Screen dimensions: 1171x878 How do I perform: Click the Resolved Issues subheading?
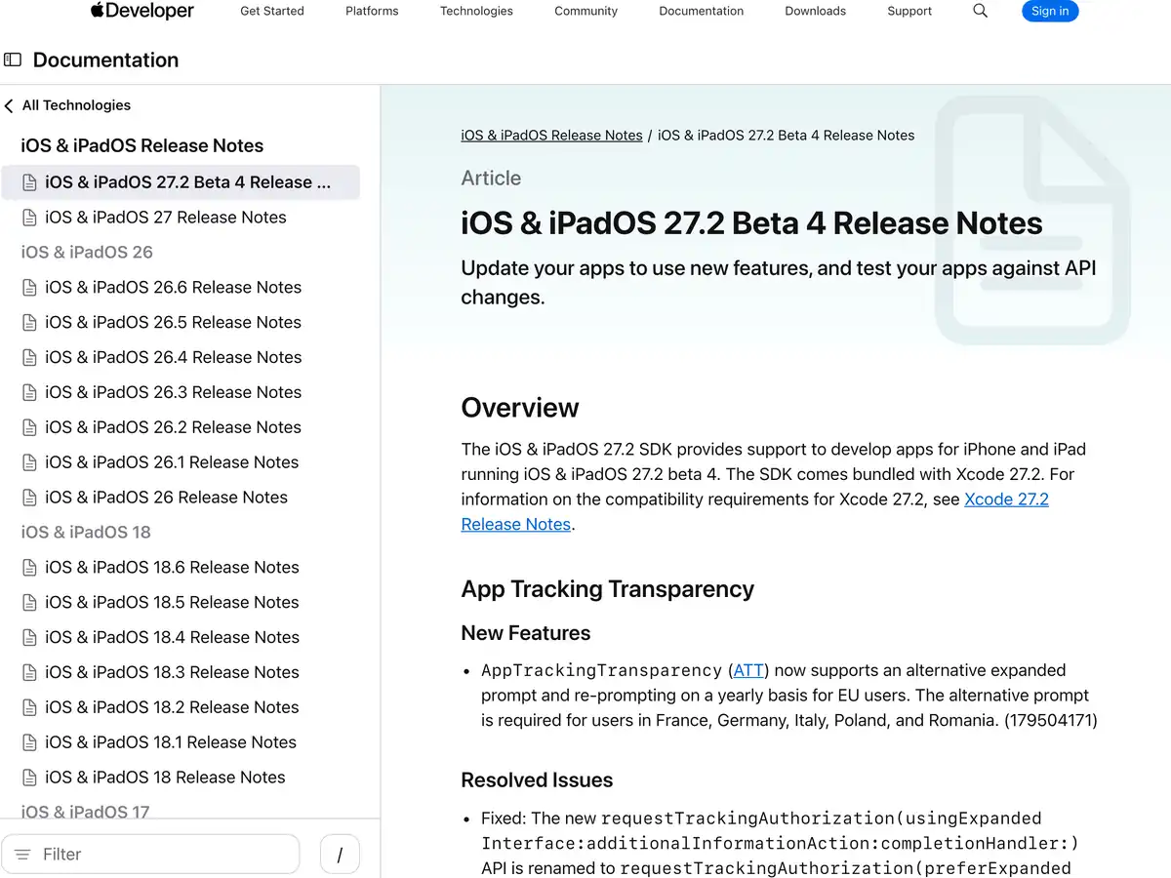coord(537,780)
